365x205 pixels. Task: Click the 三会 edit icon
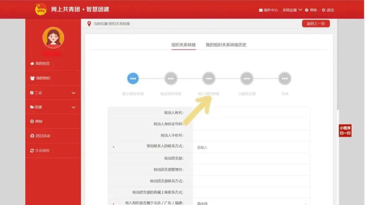[x=32, y=92]
